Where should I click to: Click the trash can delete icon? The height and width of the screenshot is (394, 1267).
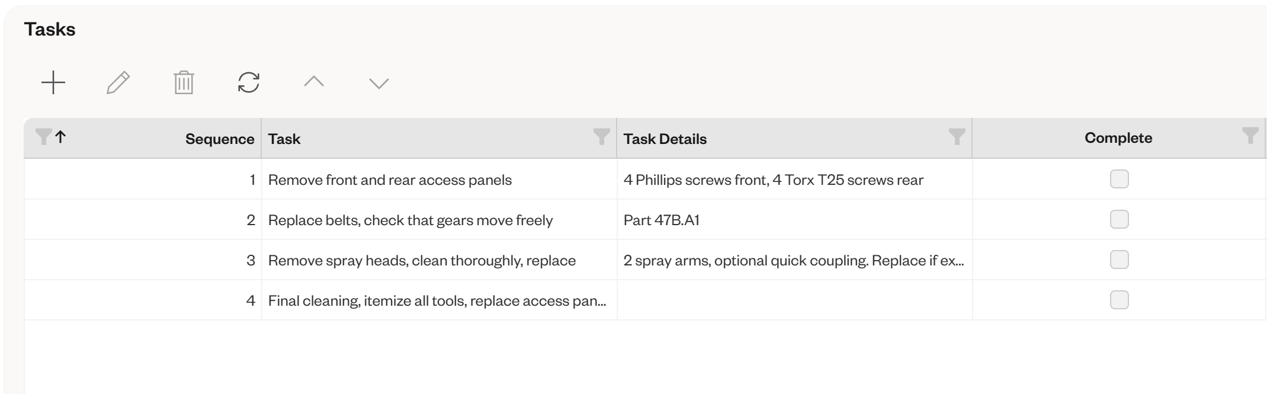point(184,82)
